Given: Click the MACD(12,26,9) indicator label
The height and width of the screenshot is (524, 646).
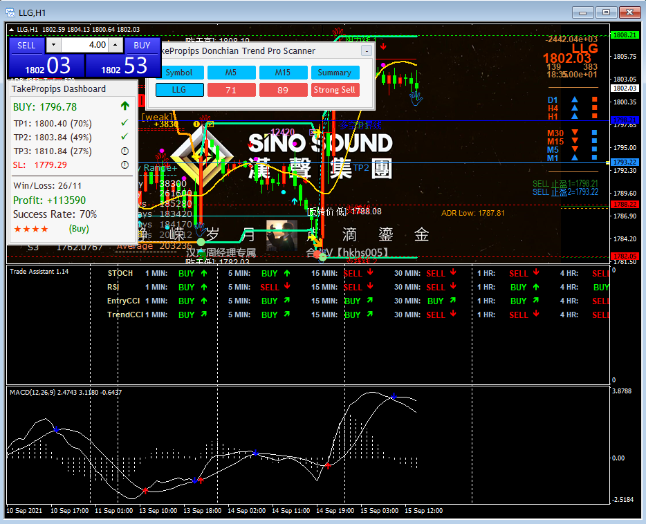Looking at the screenshot, I should point(66,392).
